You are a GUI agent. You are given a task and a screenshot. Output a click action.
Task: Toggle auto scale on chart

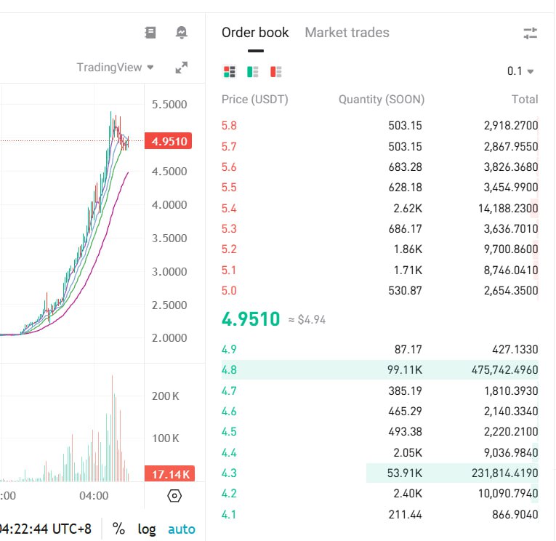tap(182, 529)
